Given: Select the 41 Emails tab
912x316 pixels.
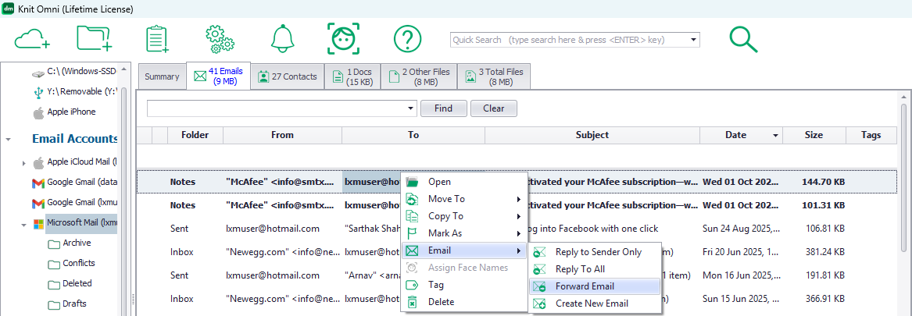Looking at the screenshot, I should click(x=219, y=76).
